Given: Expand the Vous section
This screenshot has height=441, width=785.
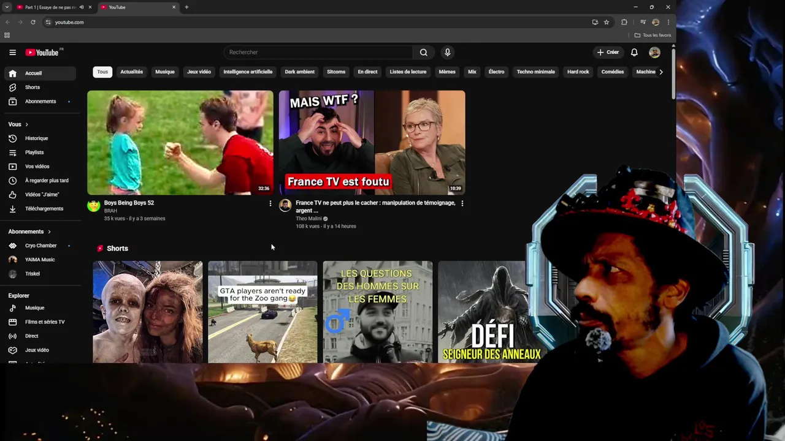Looking at the screenshot, I should (18, 124).
